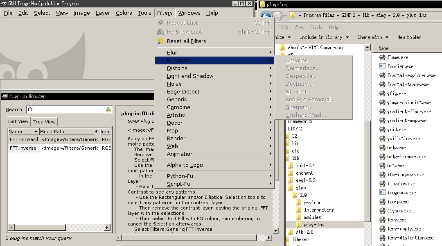Image resolution: width=442 pixels, height=246 pixels.
Task: Select fourier.exe file icon
Action: (x=383, y=66)
